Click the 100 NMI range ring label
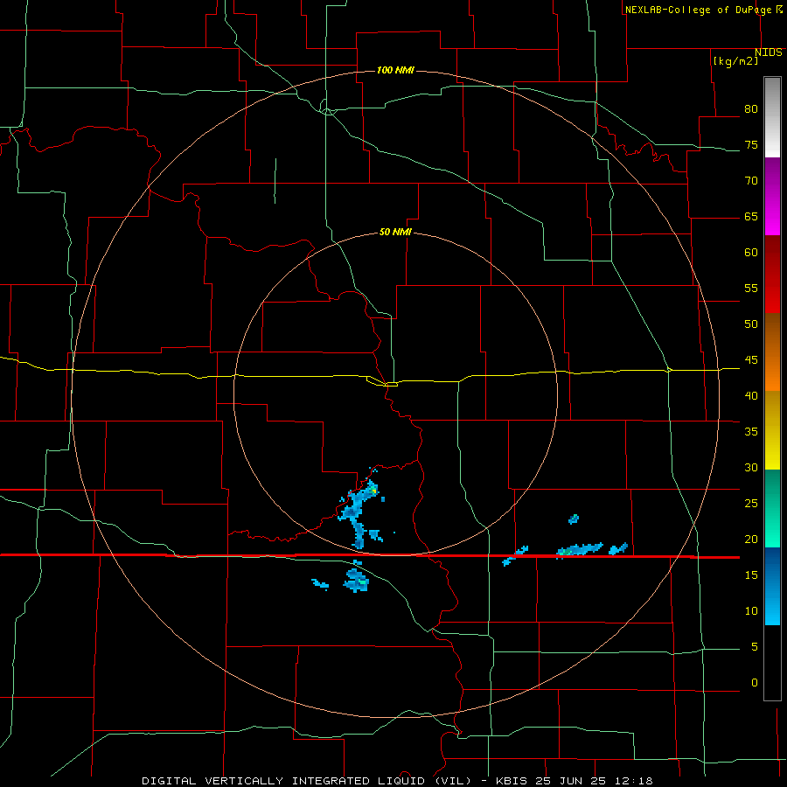The width and height of the screenshot is (787, 787). 395,70
